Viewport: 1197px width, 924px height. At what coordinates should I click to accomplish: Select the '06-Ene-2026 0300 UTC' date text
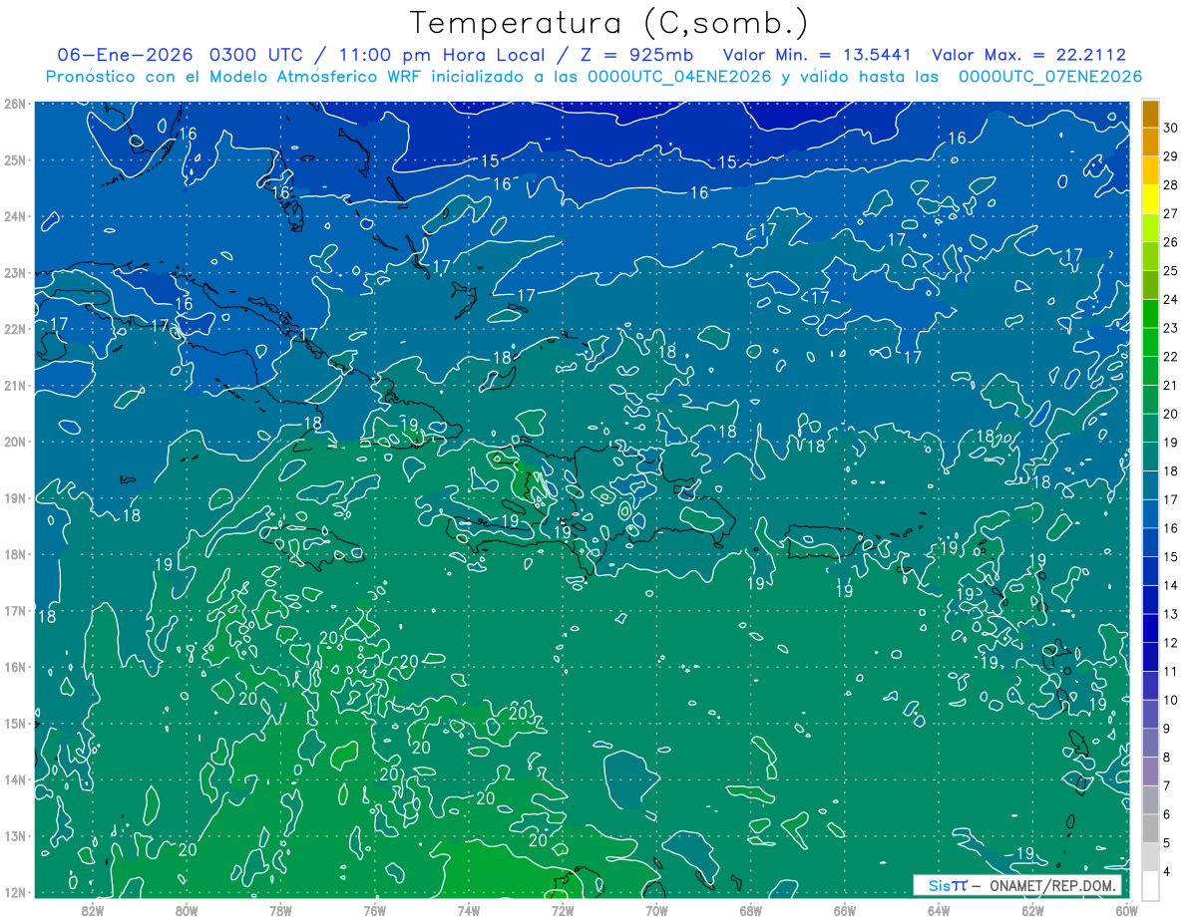tap(178, 55)
